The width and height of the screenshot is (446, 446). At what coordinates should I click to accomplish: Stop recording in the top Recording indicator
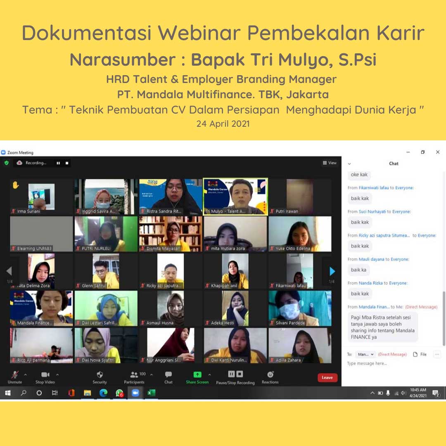point(67,163)
